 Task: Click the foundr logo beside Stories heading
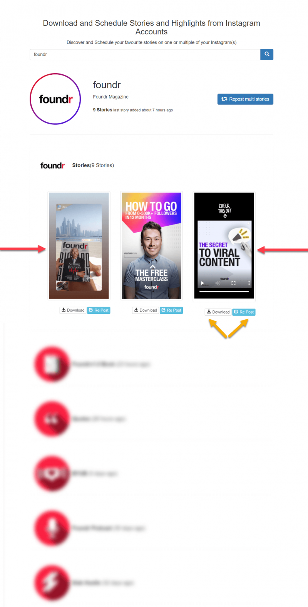point(52,166)
